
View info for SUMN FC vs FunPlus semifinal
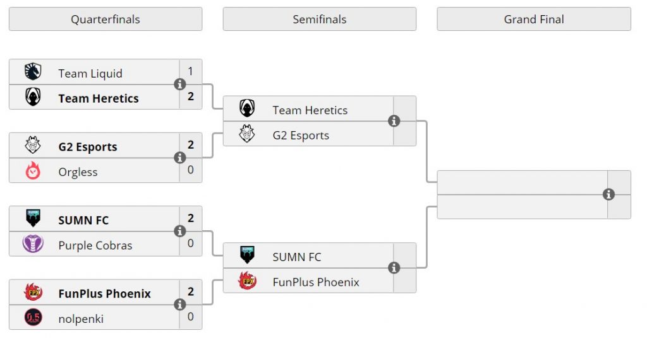[x=394, y=268]
